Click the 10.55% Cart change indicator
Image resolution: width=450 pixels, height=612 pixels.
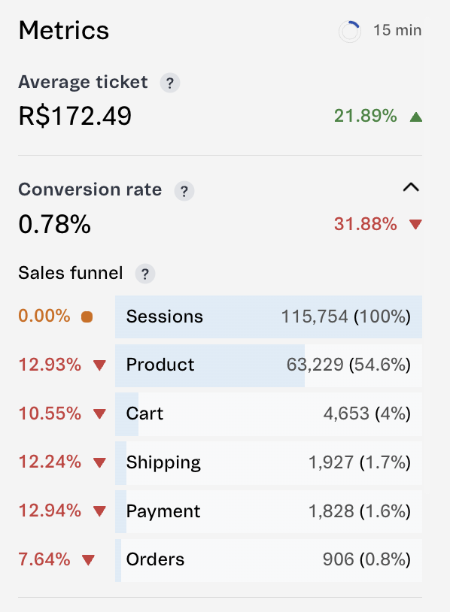coord(50,414)
